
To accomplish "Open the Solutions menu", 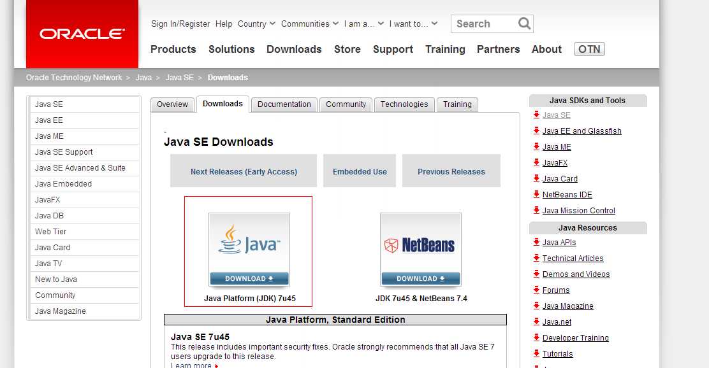I will coord(231,49).
